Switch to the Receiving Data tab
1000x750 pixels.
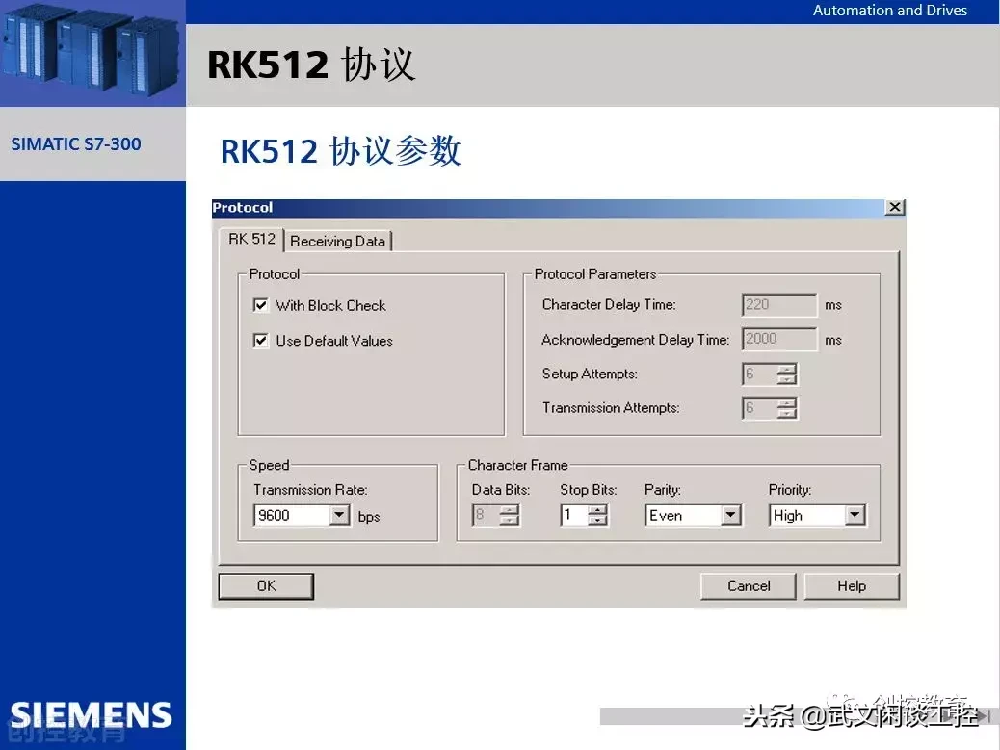tap(337, 241)
